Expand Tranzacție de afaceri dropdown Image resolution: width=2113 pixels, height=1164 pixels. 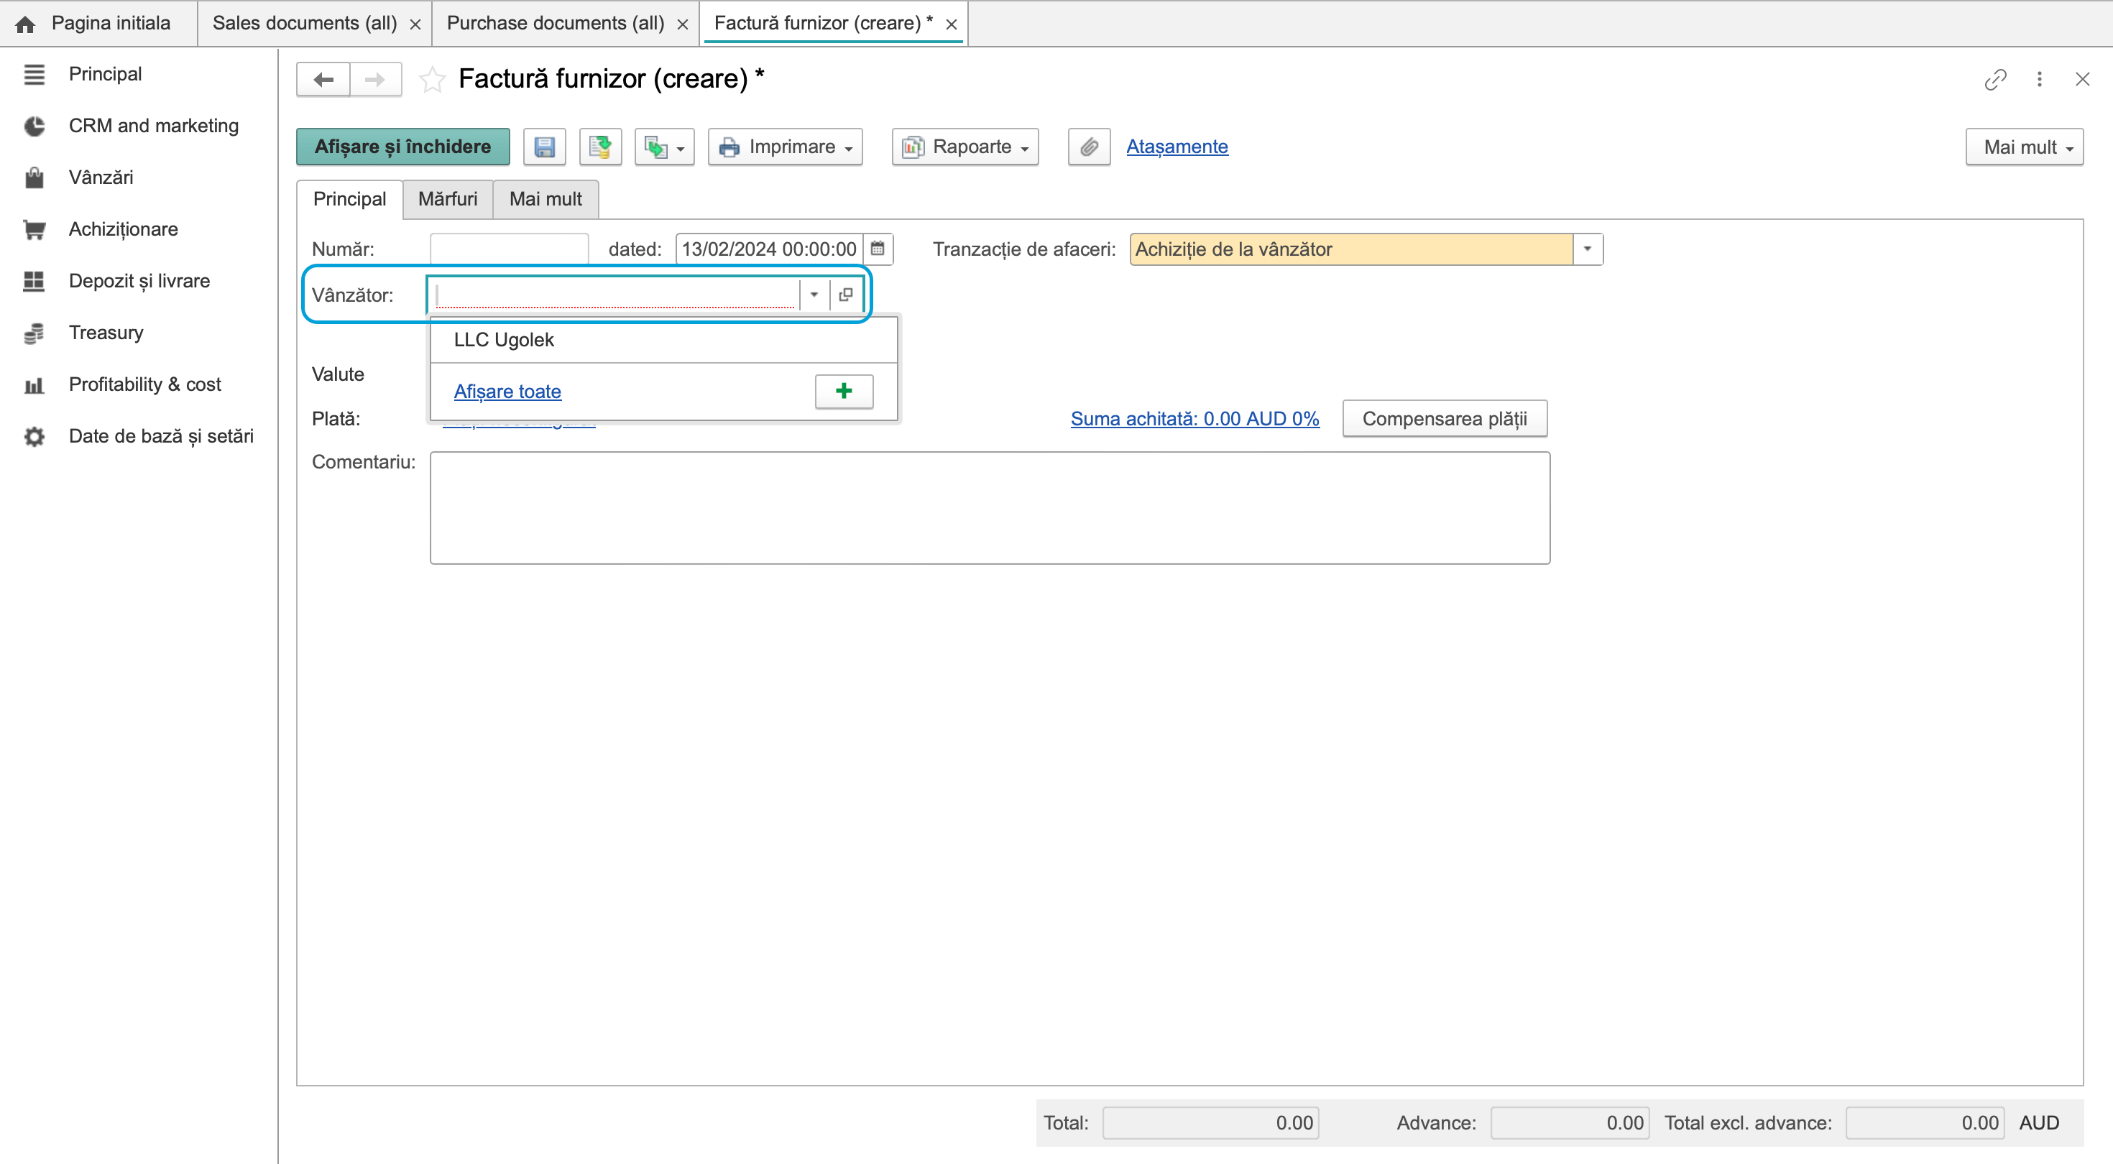[x=1587, y=249]
